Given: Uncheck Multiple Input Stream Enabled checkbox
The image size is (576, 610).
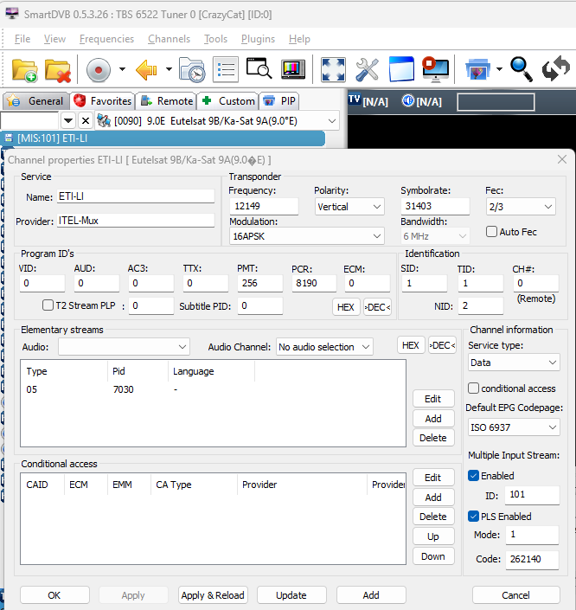Looking at the screenshot, I should 473,476.
